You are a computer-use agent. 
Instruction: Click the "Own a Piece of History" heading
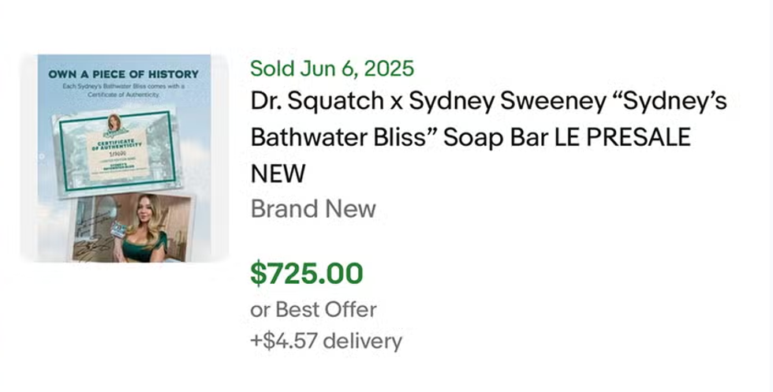[123, 74]
